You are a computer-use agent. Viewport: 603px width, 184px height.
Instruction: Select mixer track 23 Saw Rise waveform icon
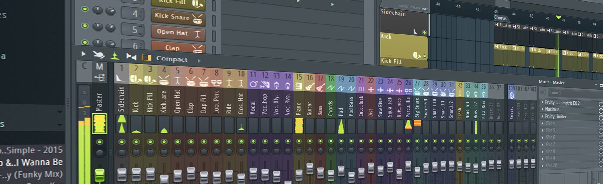(380, 90)
